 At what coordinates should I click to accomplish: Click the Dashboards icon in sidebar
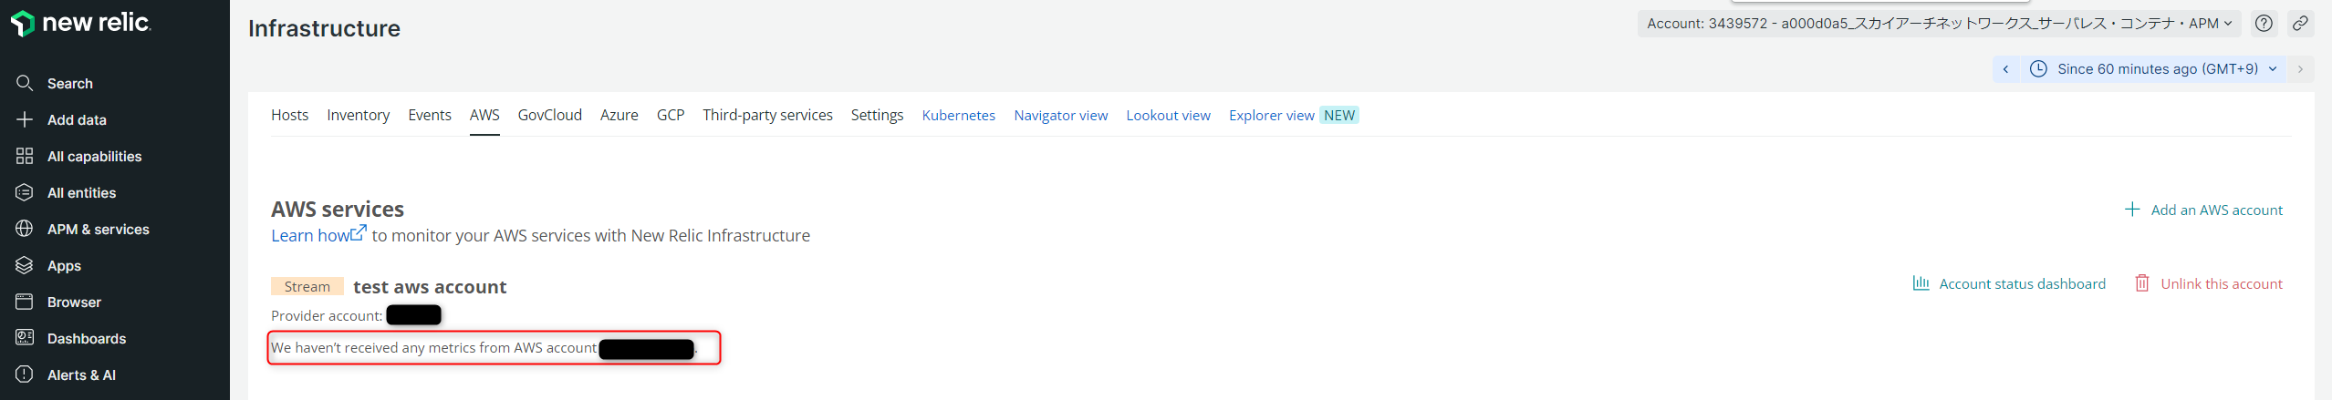25,338
